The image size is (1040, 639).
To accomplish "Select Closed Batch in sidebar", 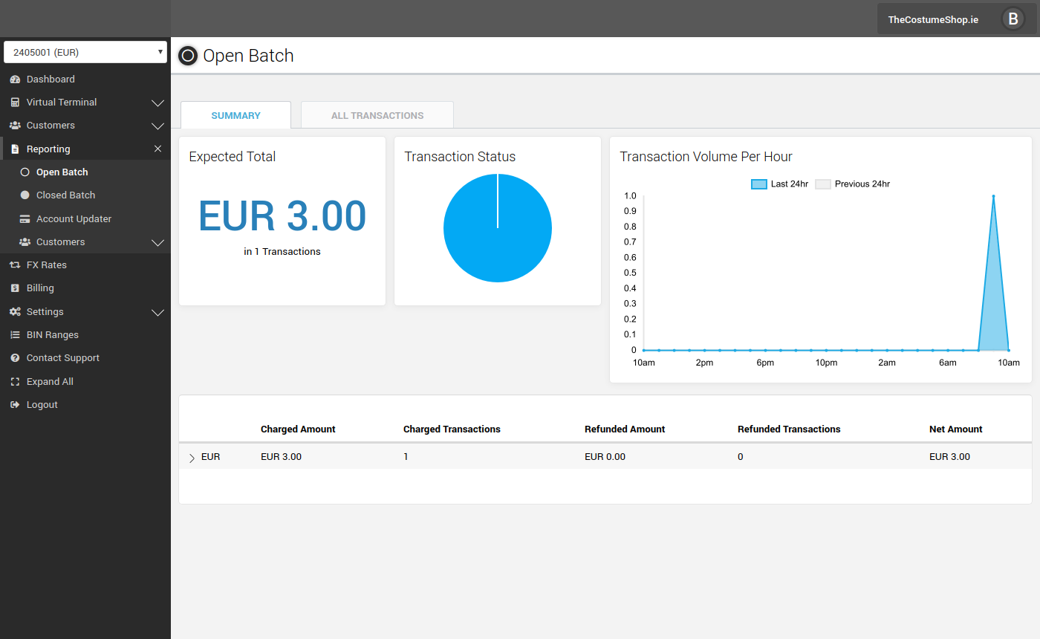I will (66, 195).
